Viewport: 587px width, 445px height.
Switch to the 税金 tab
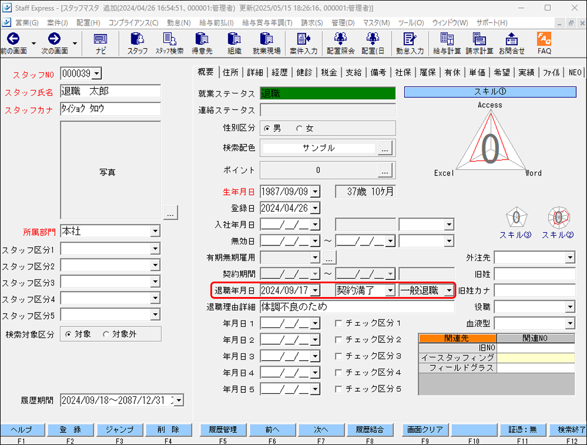pyautogui.click(x=329, y=72)
